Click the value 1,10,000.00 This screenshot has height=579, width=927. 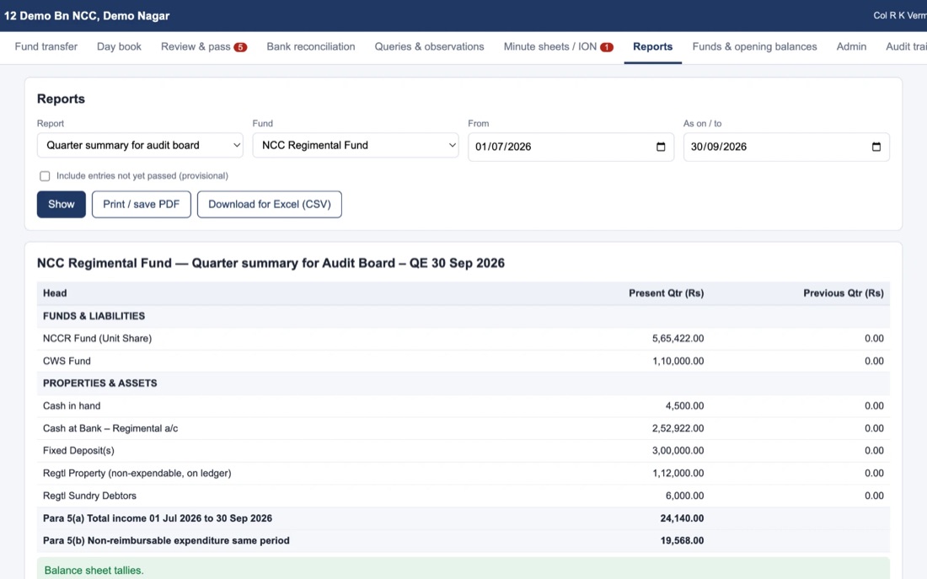point(678,361)
